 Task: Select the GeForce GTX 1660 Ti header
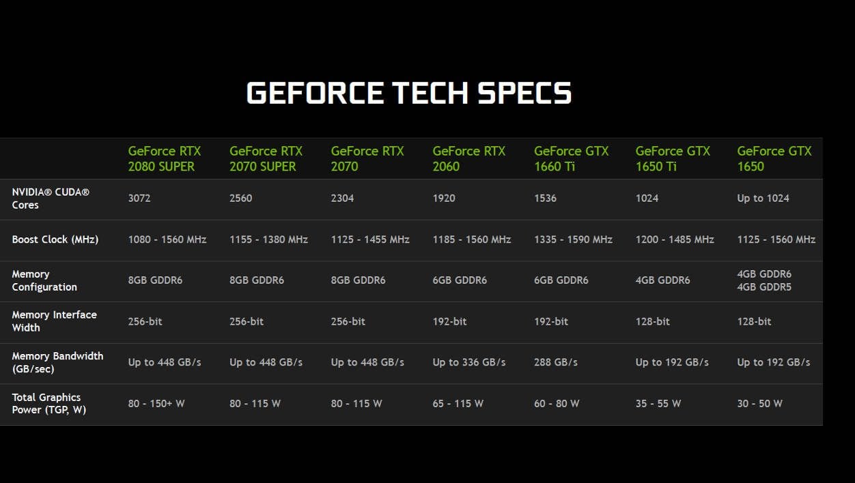(x=571, y=158)
